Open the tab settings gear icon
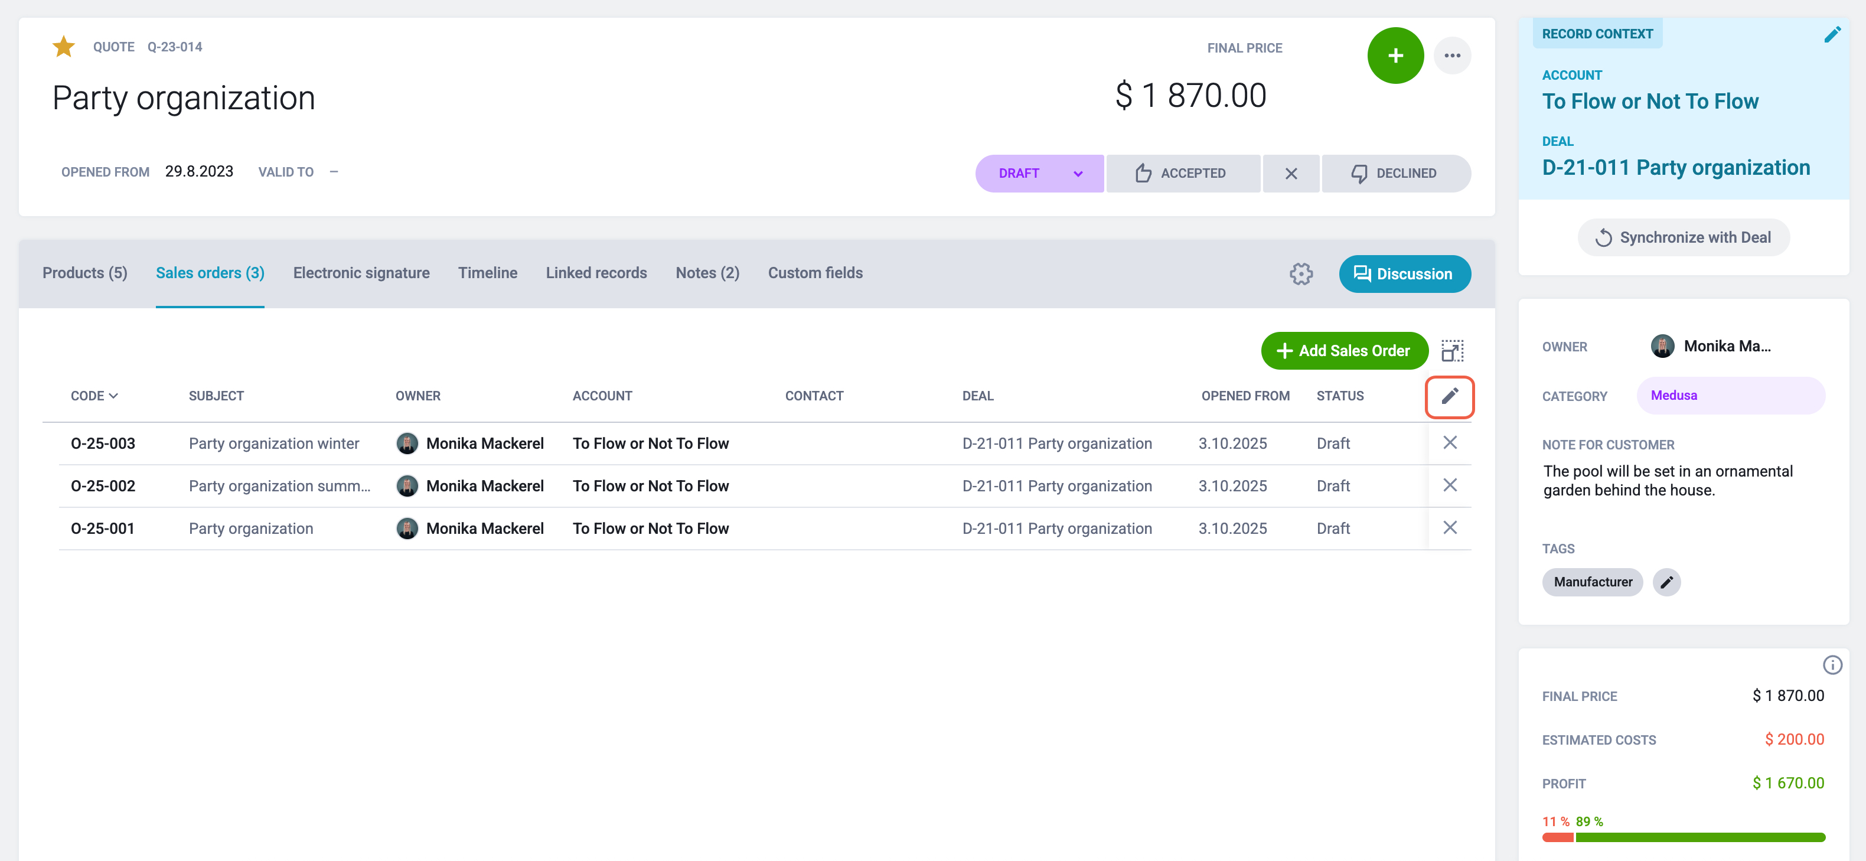This screenshot has width=1866, height=861. 1301,274
